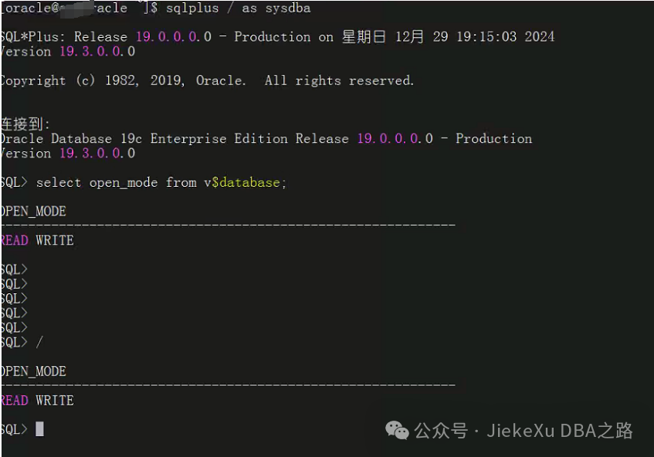Click the "SQL*Plus: Release 19.0.0.0.0" banner text
This screenshot has height=457, width=654.
[x=106, y=37]
